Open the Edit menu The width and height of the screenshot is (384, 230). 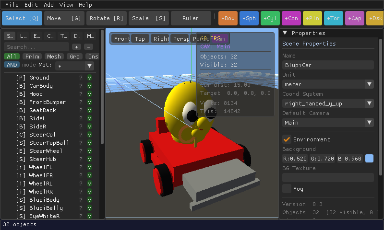[31, 5]
